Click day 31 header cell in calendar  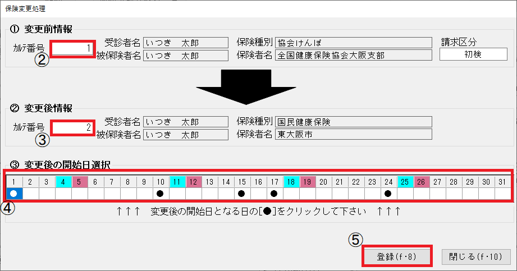(502, 182)
